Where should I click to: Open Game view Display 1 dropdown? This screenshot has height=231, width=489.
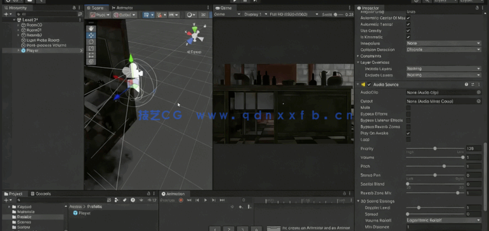coord(256,15)
